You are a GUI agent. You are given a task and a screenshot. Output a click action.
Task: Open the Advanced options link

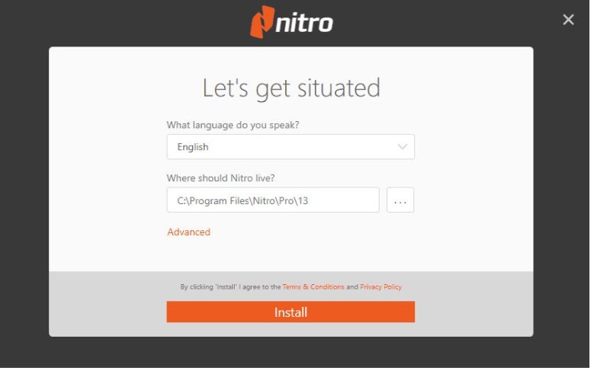click(x=188, y=232)
